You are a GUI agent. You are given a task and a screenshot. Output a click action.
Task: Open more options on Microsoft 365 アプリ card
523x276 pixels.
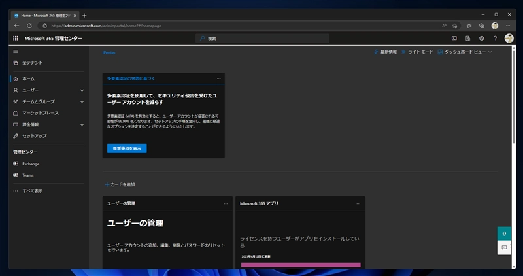[x=358, y=203]
